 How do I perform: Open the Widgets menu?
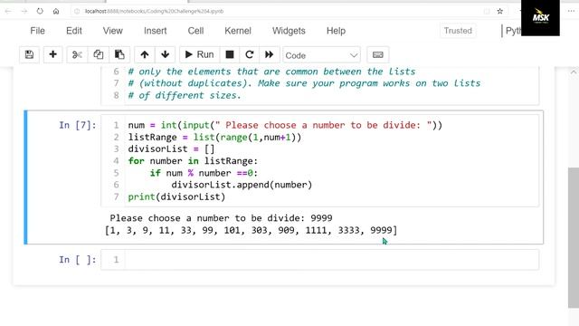click(289, 31)
